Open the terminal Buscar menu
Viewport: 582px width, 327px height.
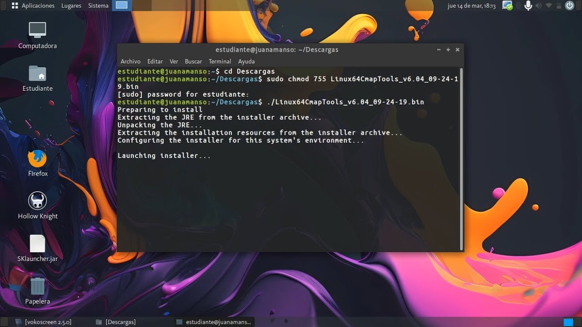tap(193, 61)
